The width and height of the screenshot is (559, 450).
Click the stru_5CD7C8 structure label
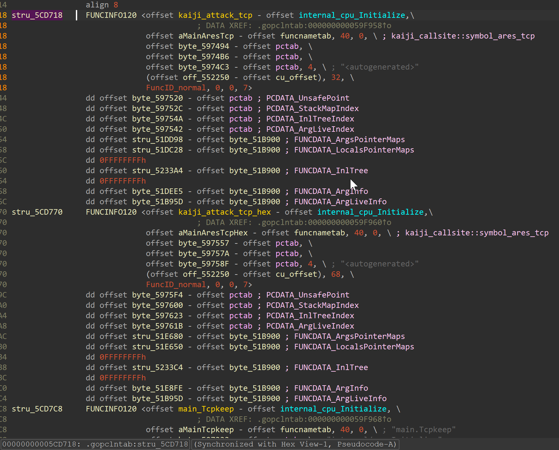pos(37,409)
